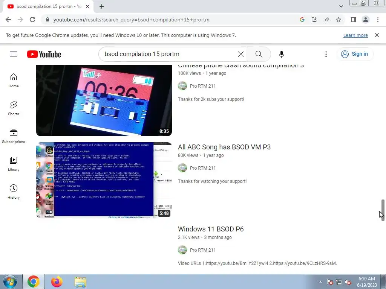Click the Sign in button
This screenshot has height=289, width=386.
pos(355,54)
